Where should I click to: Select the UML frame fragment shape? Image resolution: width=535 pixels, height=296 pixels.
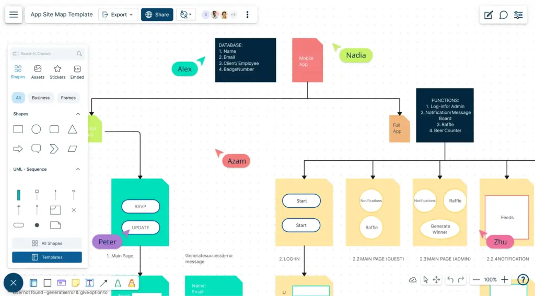pos(55,210)
